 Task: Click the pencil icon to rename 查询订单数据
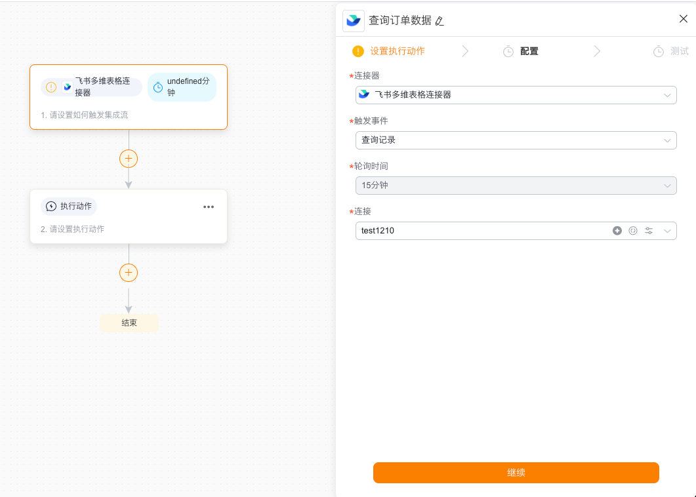(x=440, y=21)
